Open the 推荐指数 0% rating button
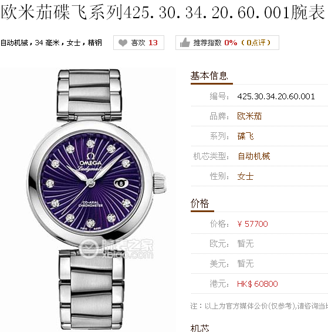The width and height of the screenshot is (328, 332). [227, 42]
